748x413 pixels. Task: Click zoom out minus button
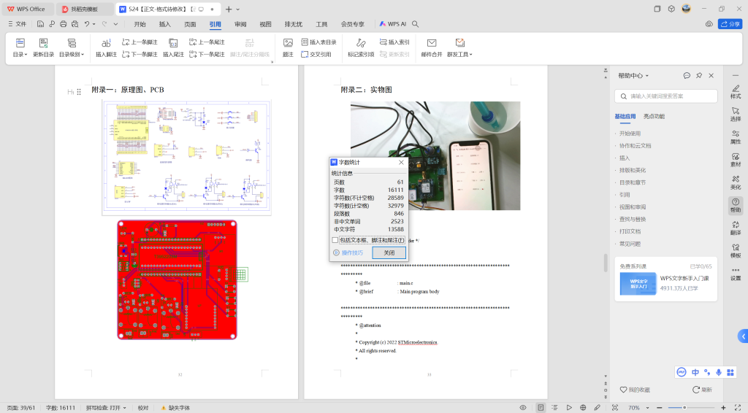click(660, 408)
